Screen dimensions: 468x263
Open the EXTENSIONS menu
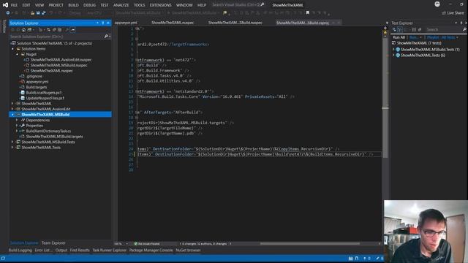[161, 5]
